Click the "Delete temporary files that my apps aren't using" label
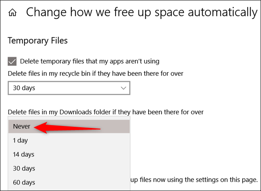Image resolution: width=261 pixels, height=191 pixels. pos(90,61)
